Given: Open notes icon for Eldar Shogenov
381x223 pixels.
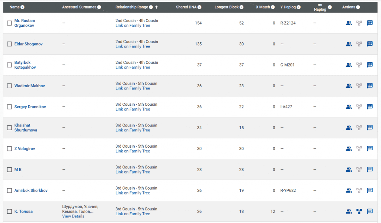Looking at the screenshot, I should pyautogui.click(x=370, y=44).
